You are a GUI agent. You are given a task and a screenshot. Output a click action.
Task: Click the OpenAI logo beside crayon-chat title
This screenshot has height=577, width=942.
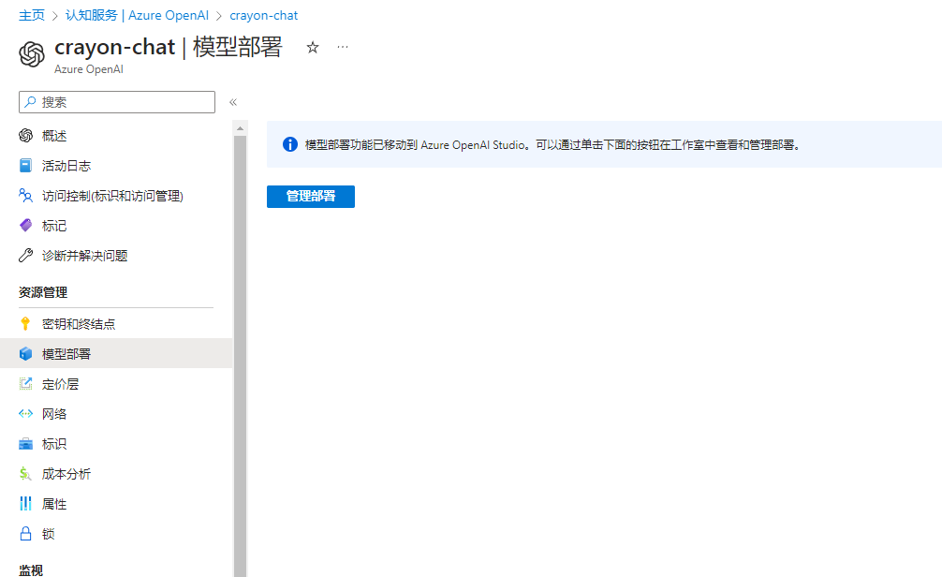[32, 54]
